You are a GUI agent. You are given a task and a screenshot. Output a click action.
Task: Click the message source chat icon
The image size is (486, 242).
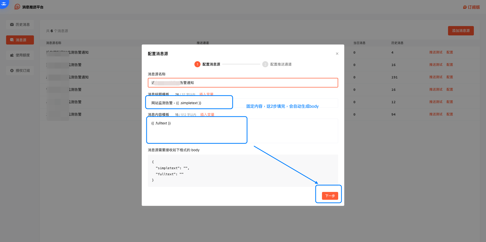12,40
